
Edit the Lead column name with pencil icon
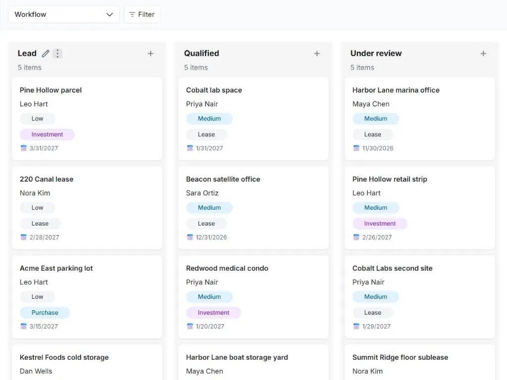(46, 53)
